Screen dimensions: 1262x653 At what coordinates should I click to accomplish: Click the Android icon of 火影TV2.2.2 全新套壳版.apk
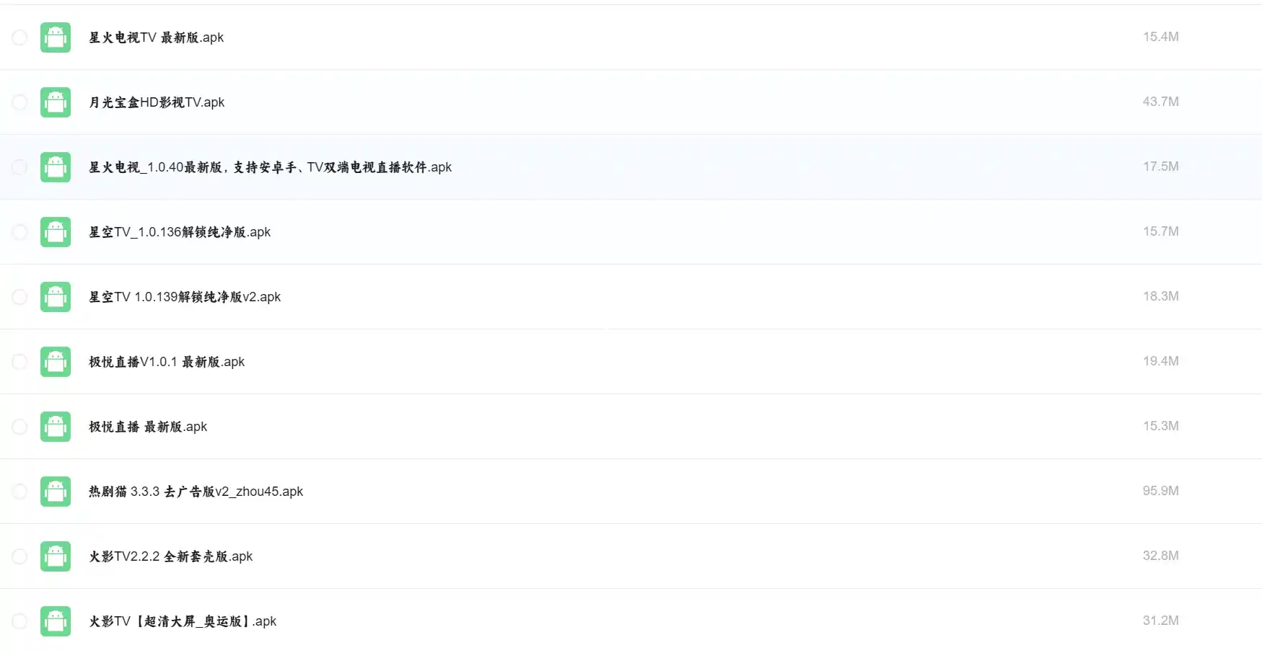[56, 556]
